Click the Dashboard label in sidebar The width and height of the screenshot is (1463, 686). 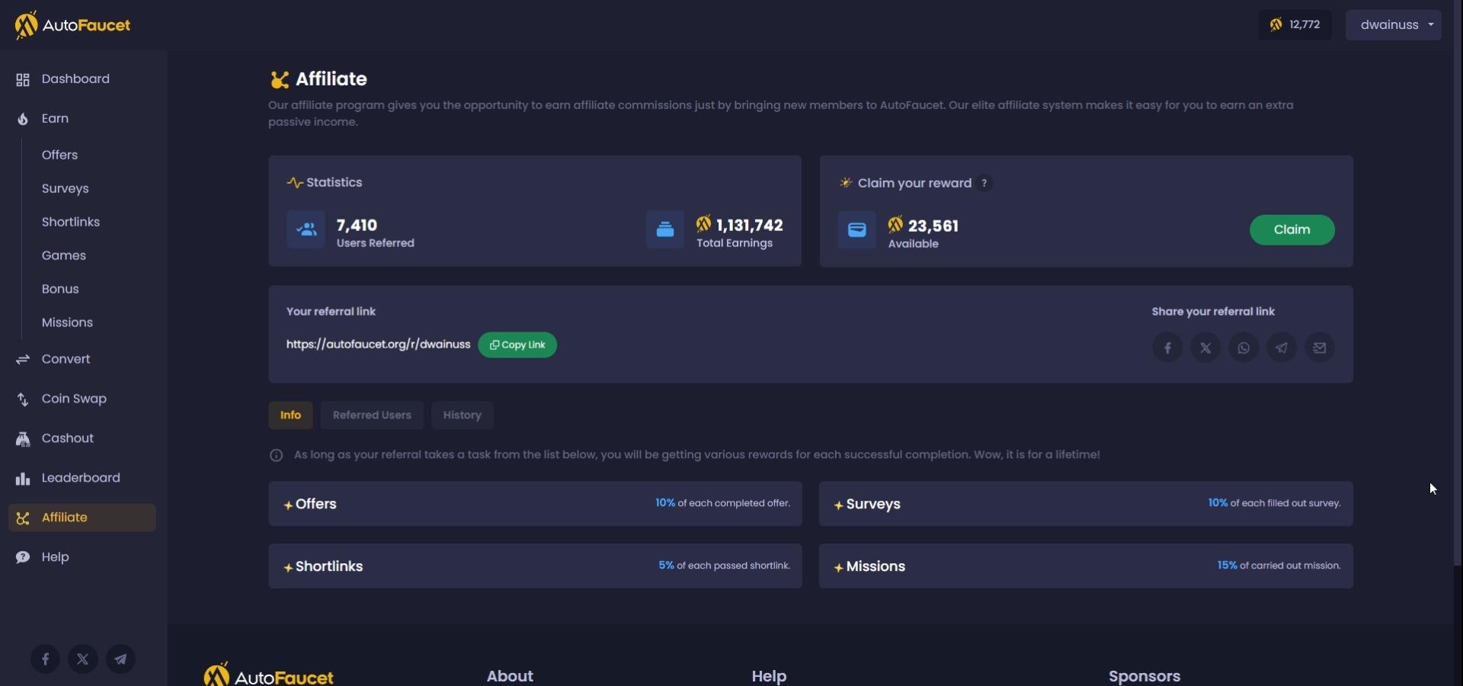75,79
